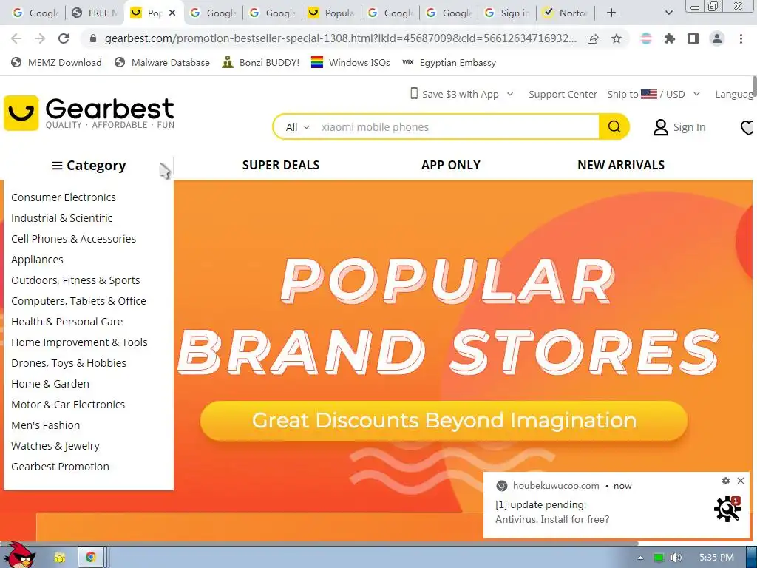Select Outdoors, Fitness & Sports category

click(75, 280)
